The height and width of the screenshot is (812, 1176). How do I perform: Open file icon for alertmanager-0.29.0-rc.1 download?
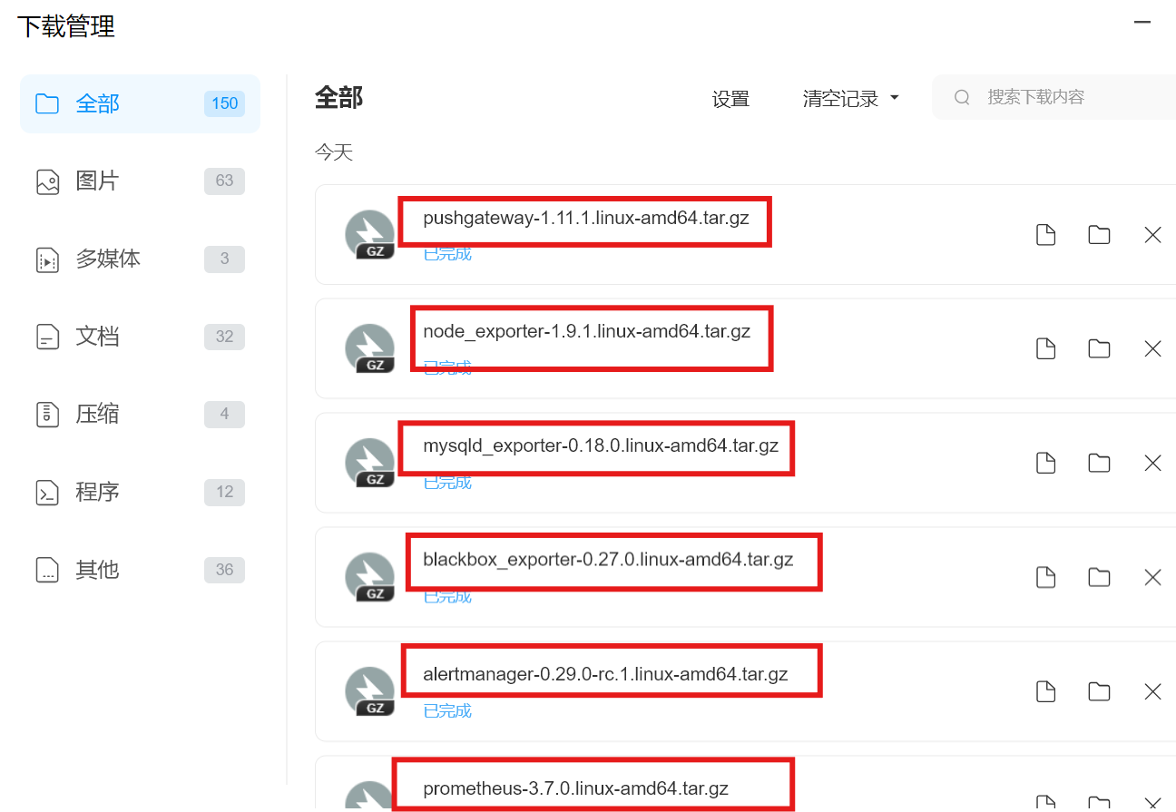1045,691
